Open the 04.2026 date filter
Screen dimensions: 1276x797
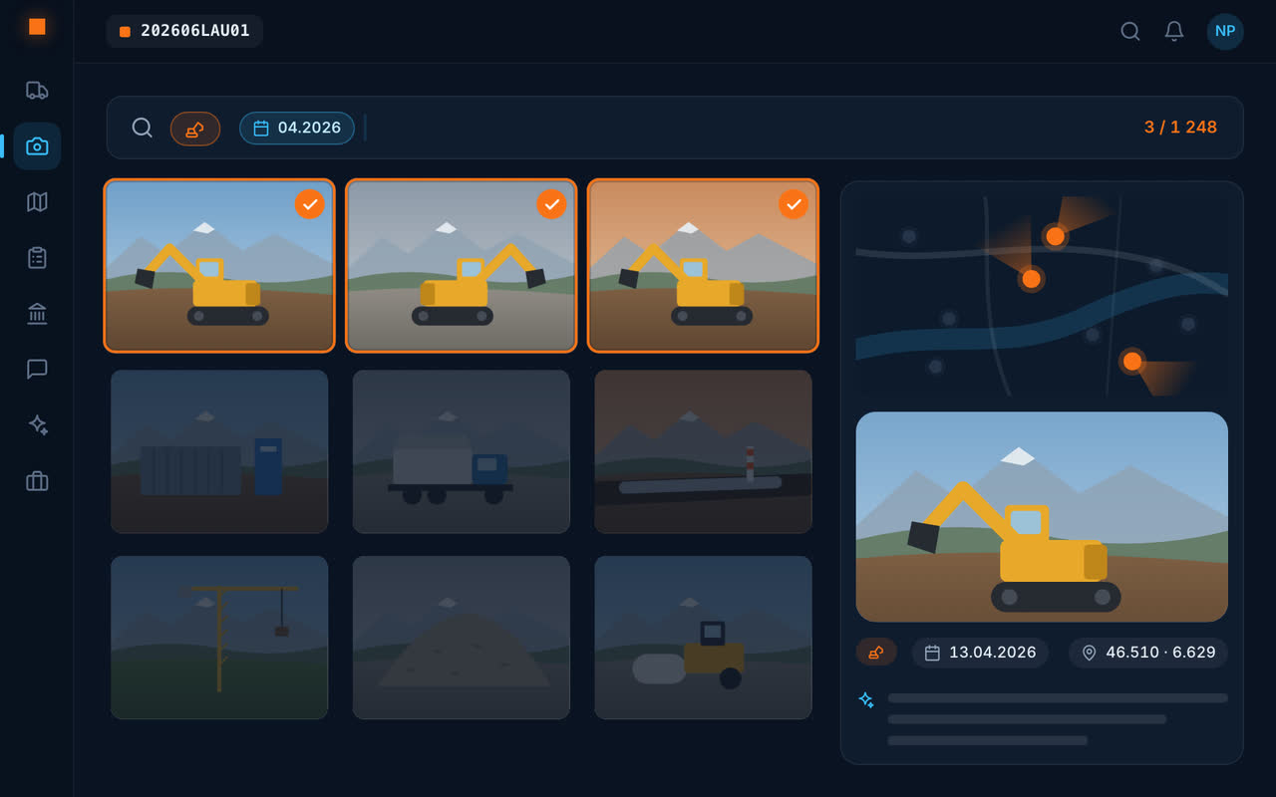click(297, 129)
